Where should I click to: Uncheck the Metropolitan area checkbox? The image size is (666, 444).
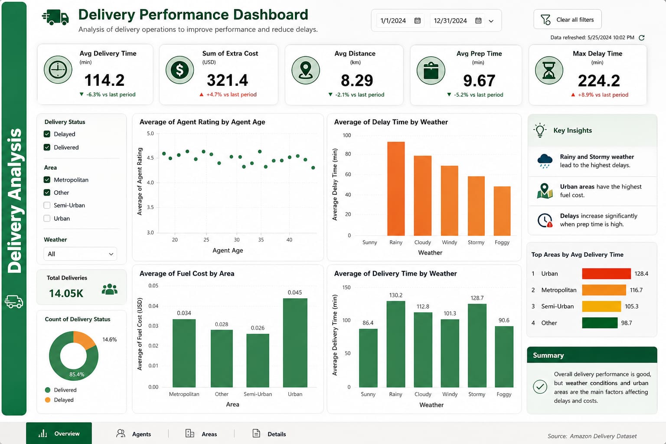tap(47, 180)
